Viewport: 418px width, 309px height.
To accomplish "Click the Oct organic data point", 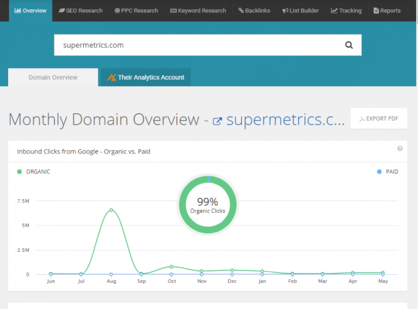I will 171,267.
